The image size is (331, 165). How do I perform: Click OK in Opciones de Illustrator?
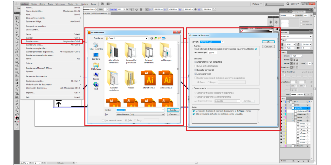[x=268, y=42]
